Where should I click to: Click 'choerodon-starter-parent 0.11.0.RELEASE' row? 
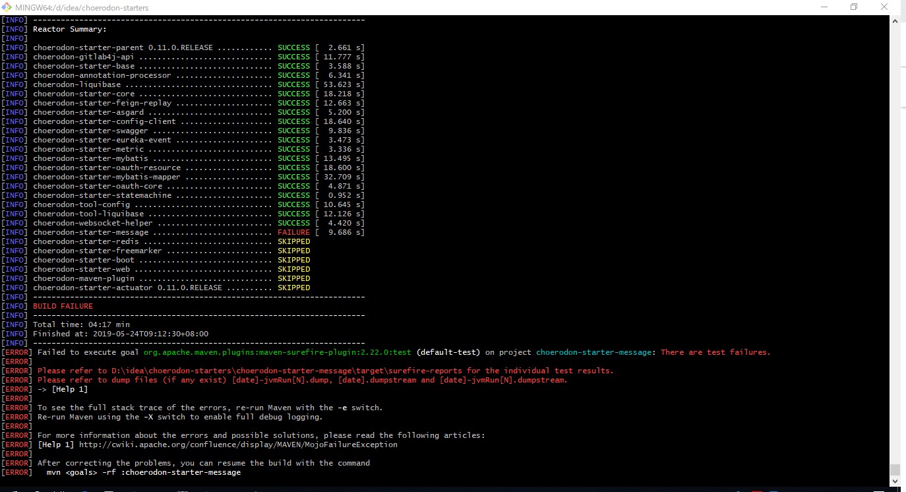[x=183, y=47]
